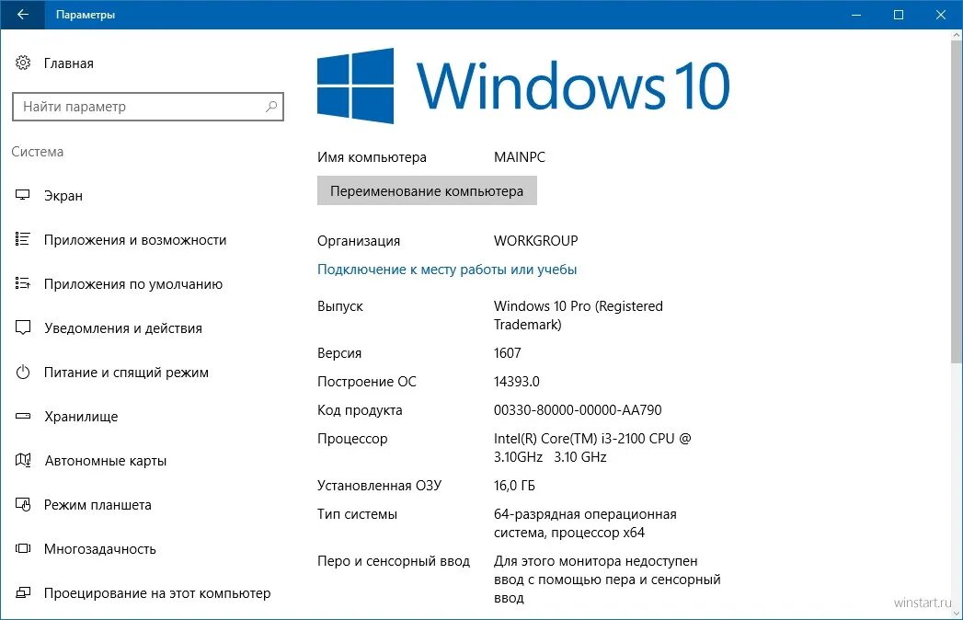Select Проецирование на этот компьютер
Image resolution: width=963 pixels, height=620 pixels.
coord(157,593)
